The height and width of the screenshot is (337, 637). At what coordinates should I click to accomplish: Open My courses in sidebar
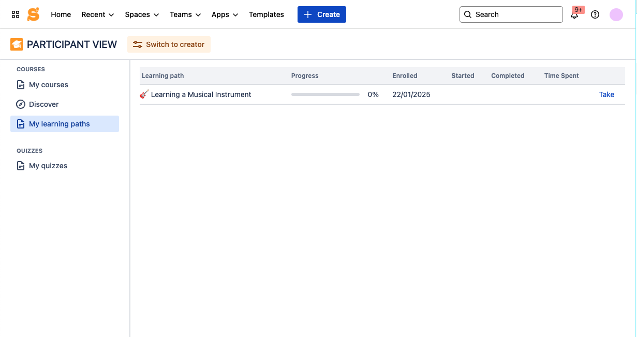pyautogui.click(x=65, y=85)
